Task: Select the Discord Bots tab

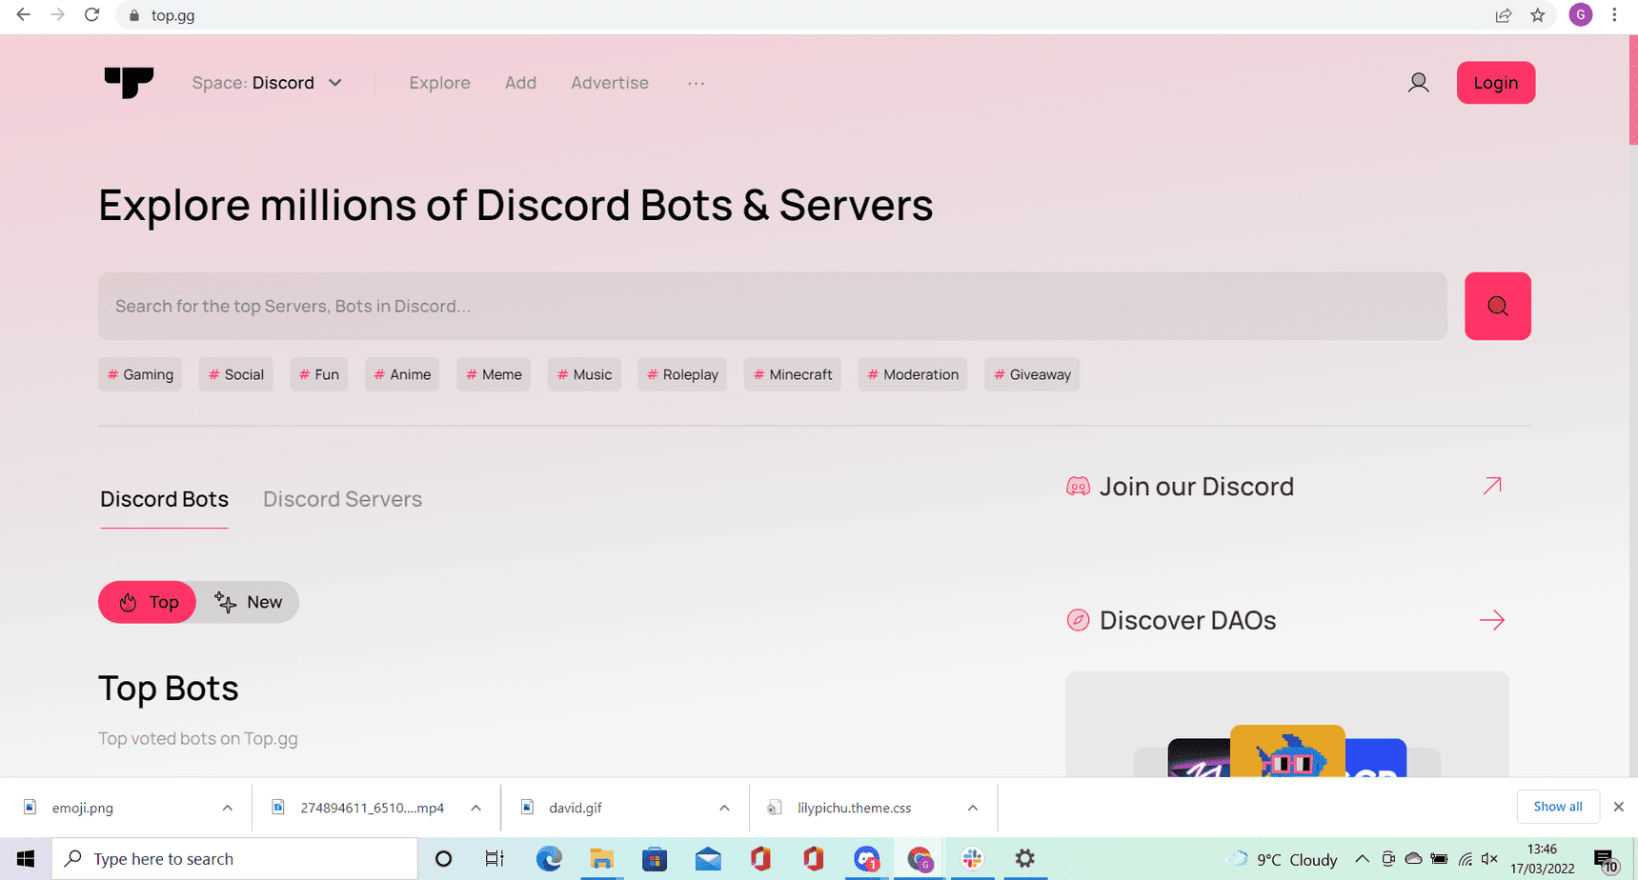Action: click(164, 499)
